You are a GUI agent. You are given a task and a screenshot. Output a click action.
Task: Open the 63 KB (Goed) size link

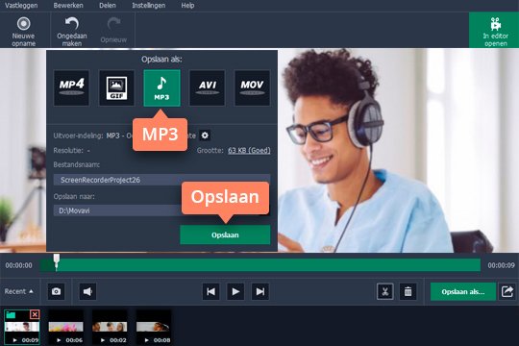coord(249,150)
